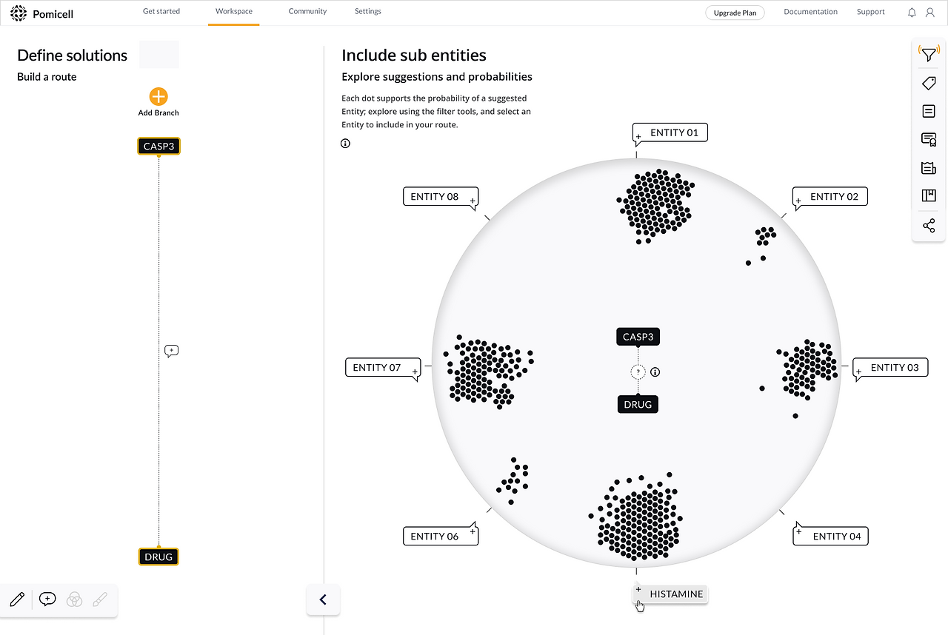The image size is (948, 635).
Task: Select the pencil edit tool
Action: [x=18, y=599]
